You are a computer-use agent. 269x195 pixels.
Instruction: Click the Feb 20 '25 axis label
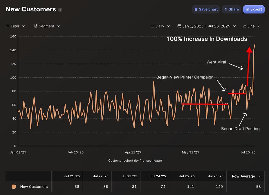(75, 152)
